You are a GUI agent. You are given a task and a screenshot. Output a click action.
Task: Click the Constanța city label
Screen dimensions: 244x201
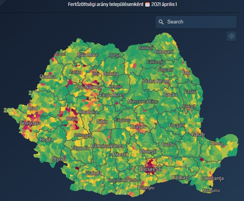click(212, 178)
